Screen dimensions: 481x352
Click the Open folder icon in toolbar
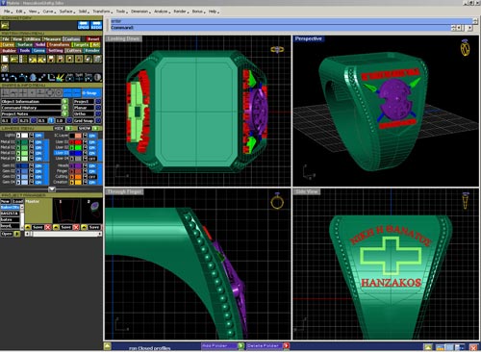click(14, 59)
